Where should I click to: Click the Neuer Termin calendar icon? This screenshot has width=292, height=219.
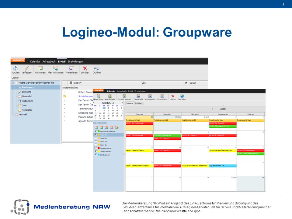[98, 96]
